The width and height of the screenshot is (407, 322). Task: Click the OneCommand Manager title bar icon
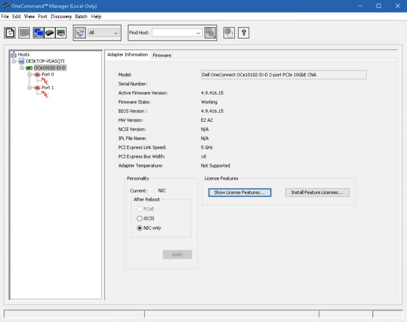6,6
